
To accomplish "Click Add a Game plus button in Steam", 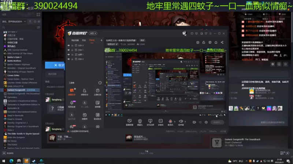I will pos(4,153).
